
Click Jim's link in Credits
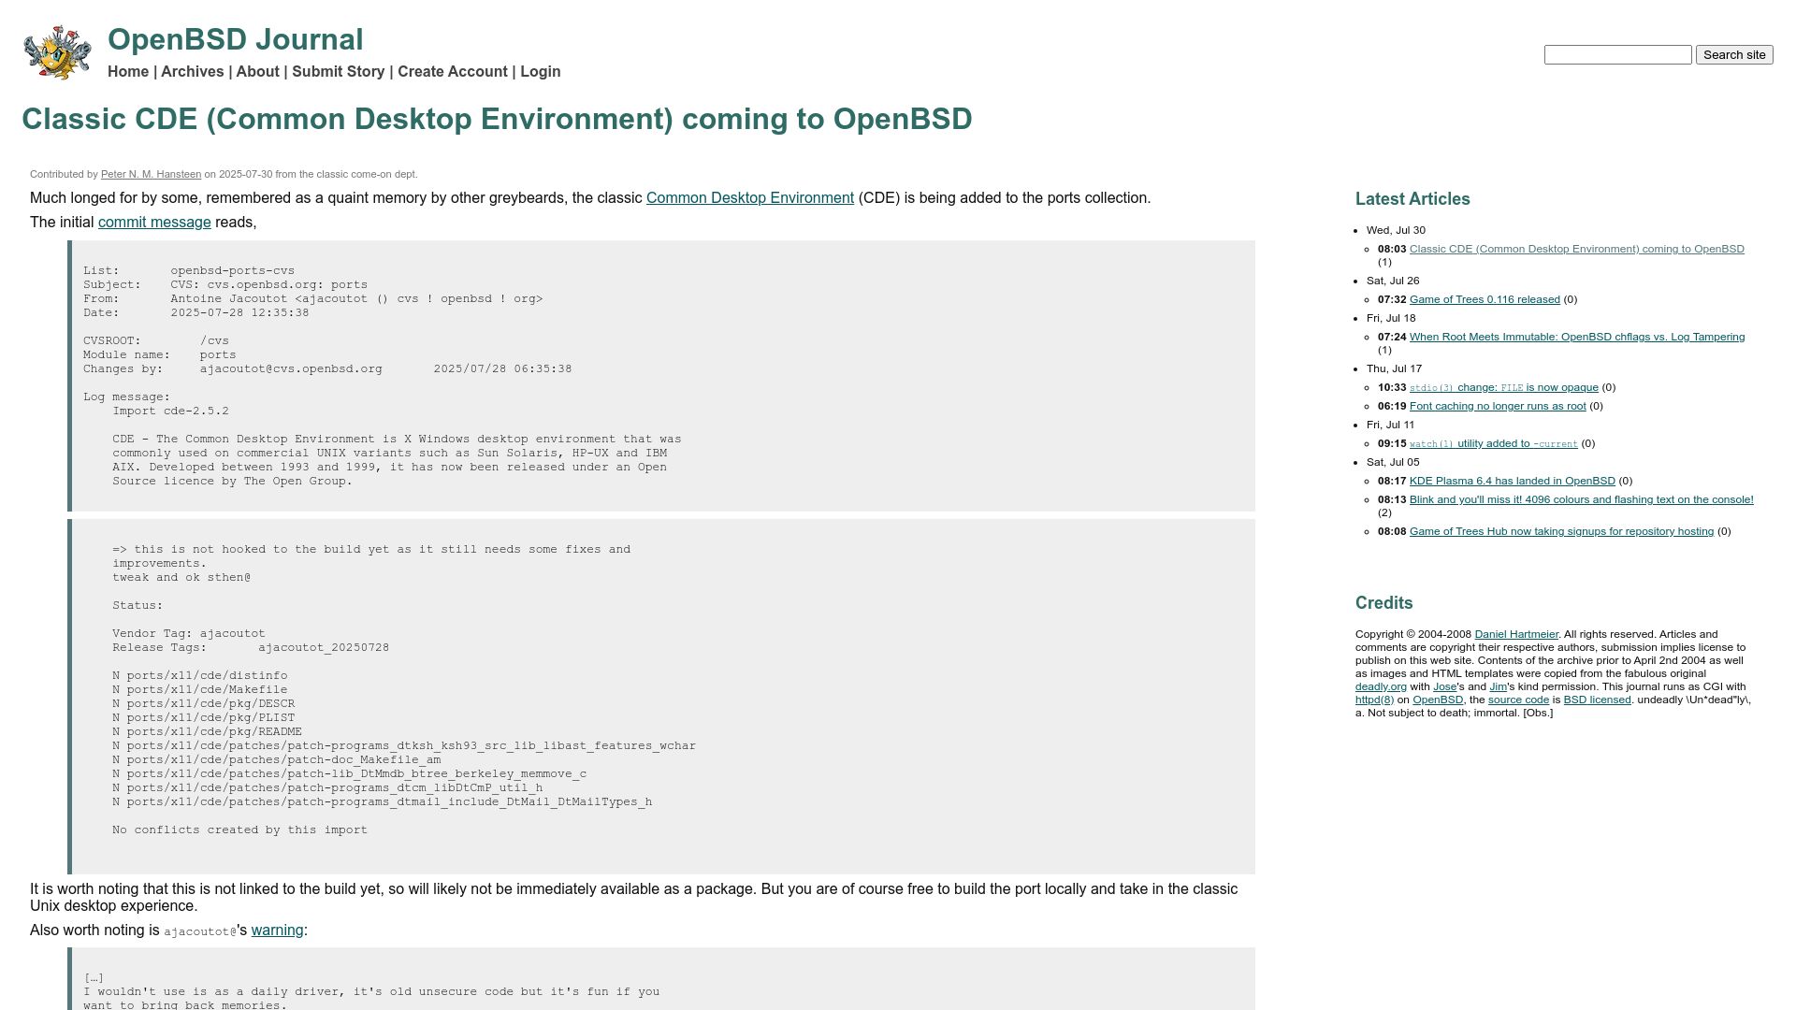[1498, 686]
